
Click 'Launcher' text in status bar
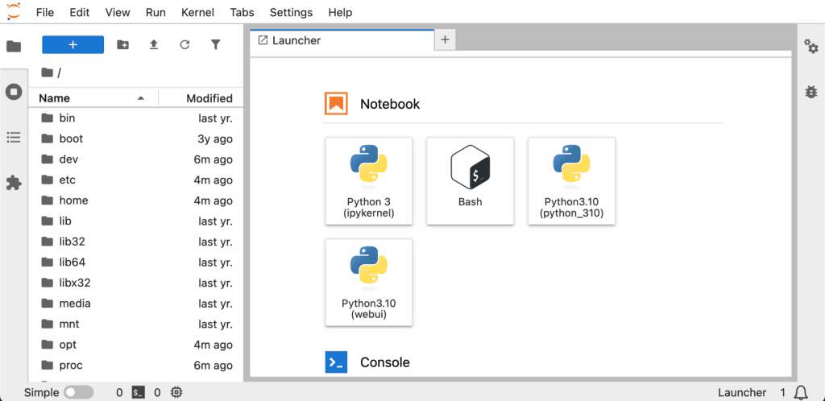(x=742, y=393)
